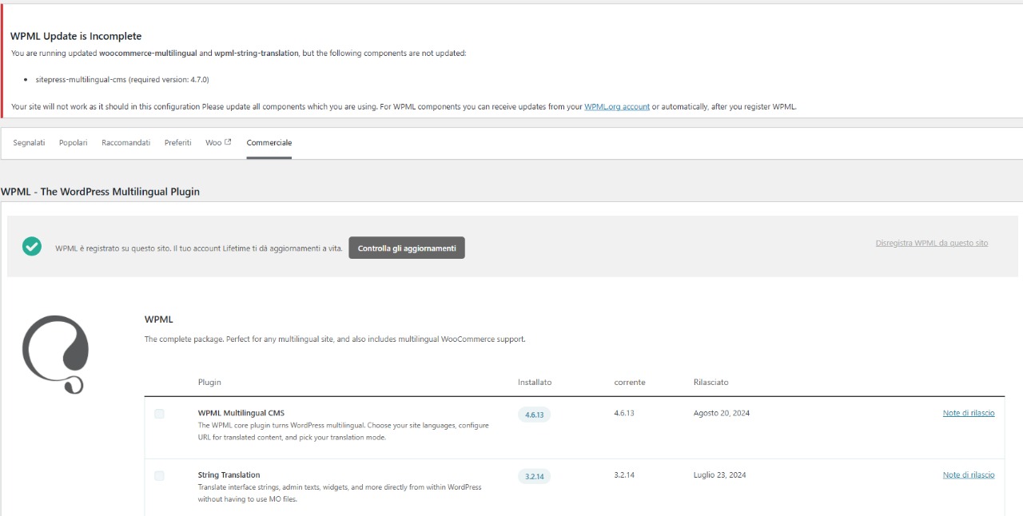The width and height of the screenshot is (1023, 516).
Task: Click the green registration checkmark icon
Action: pyautogui.click(x=32, y=247)
